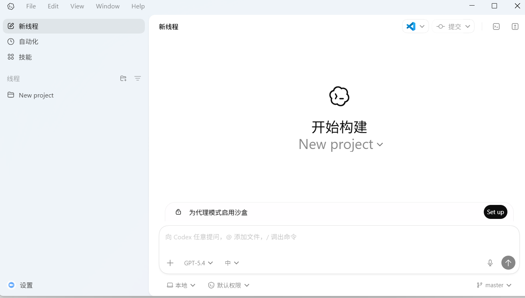This screenshot has width=525, height=298.
Task: Toggle the terminal panel icon
Action: pos(496,26)
